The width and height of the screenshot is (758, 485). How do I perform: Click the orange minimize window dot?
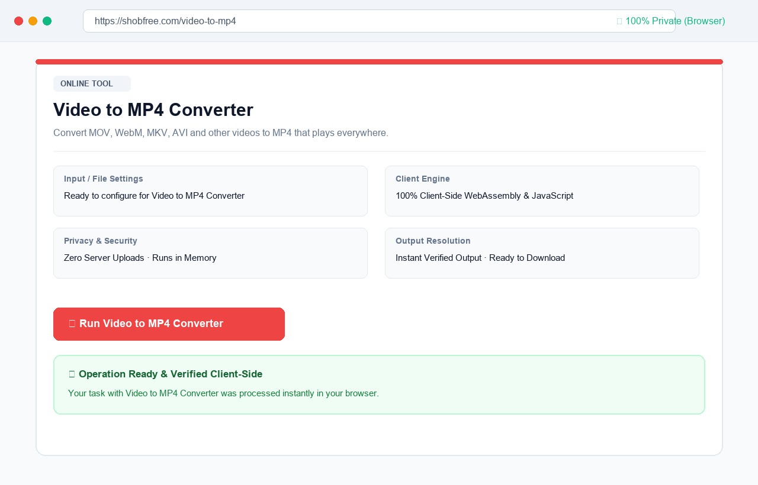[33, 21]
